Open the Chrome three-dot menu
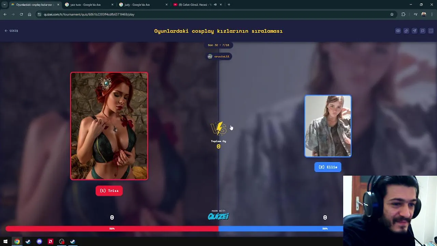 [432, 14]
